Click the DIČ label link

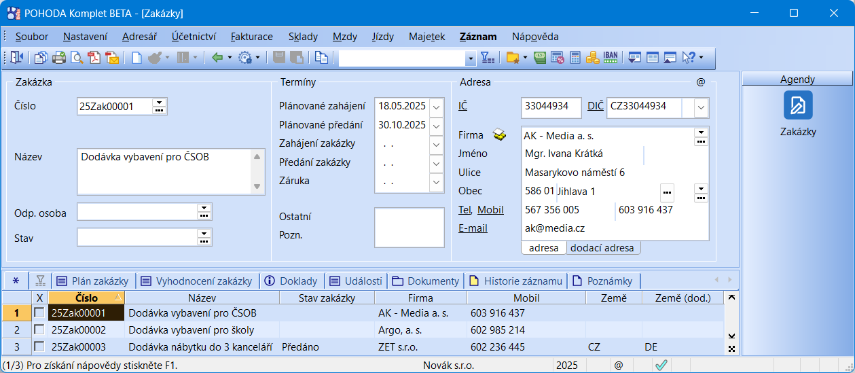(595, 106)
